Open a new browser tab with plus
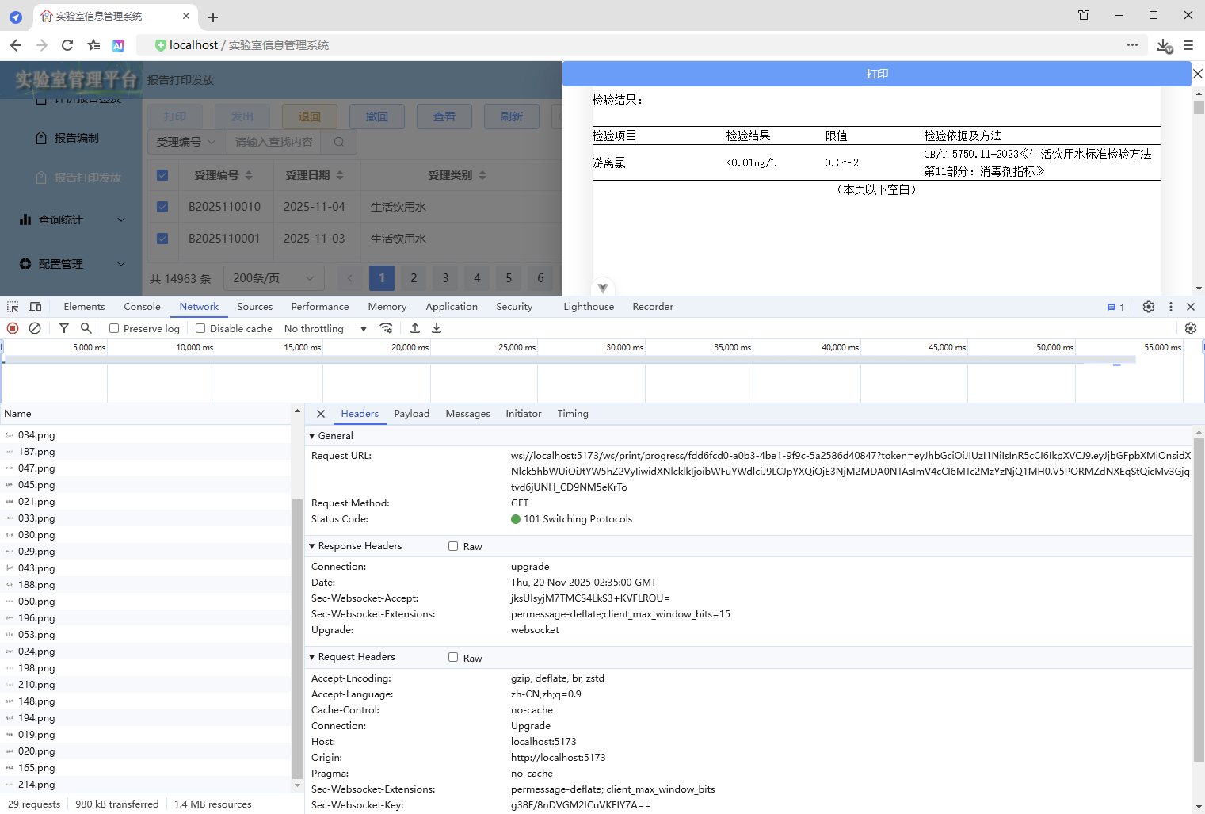Screen dimensions: 1205x814 213,17
